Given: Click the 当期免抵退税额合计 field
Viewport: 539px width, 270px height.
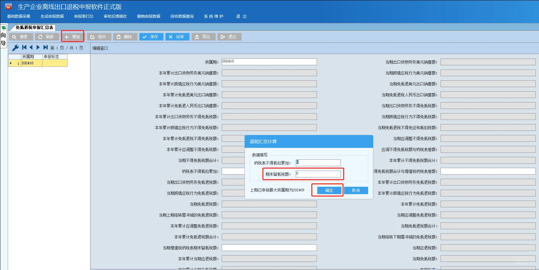Looking at the screenshot, I should pyautogui.click(x=488, y=226).
